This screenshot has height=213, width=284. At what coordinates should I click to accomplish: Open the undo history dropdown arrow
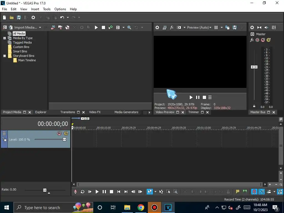click(x=68, y=17)
